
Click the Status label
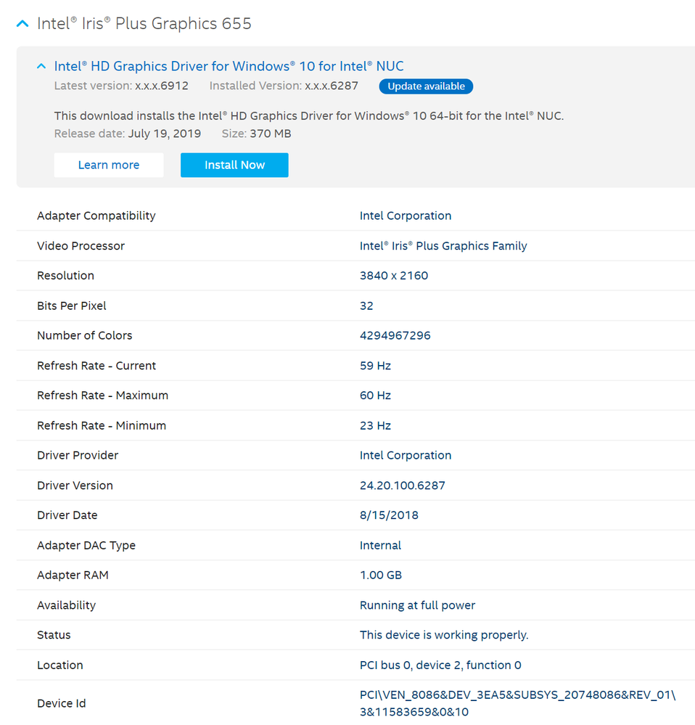point(54,635)
